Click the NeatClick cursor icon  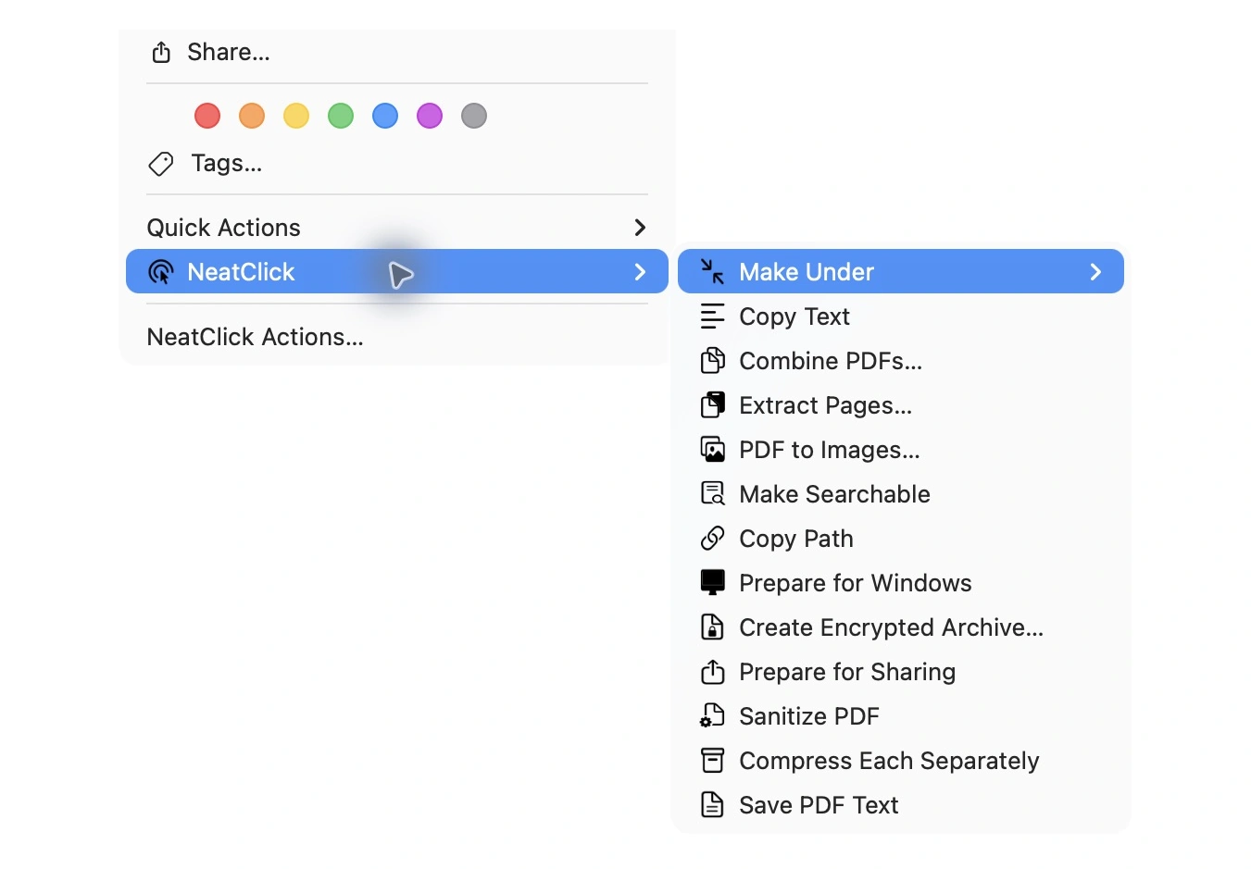coord(161,272)
